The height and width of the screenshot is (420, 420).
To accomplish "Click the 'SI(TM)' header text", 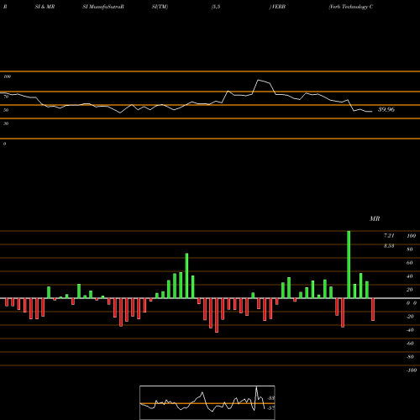I will click(160, 7).
